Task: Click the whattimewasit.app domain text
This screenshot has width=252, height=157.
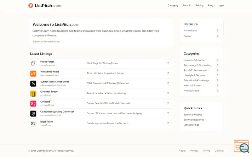Action: coord(49,75)
